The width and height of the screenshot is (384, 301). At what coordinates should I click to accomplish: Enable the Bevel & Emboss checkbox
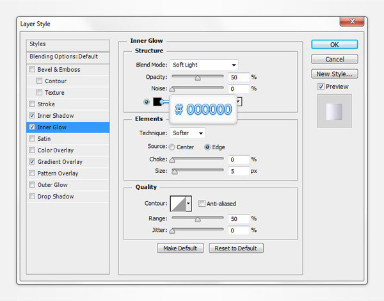[x=32, y=70]
